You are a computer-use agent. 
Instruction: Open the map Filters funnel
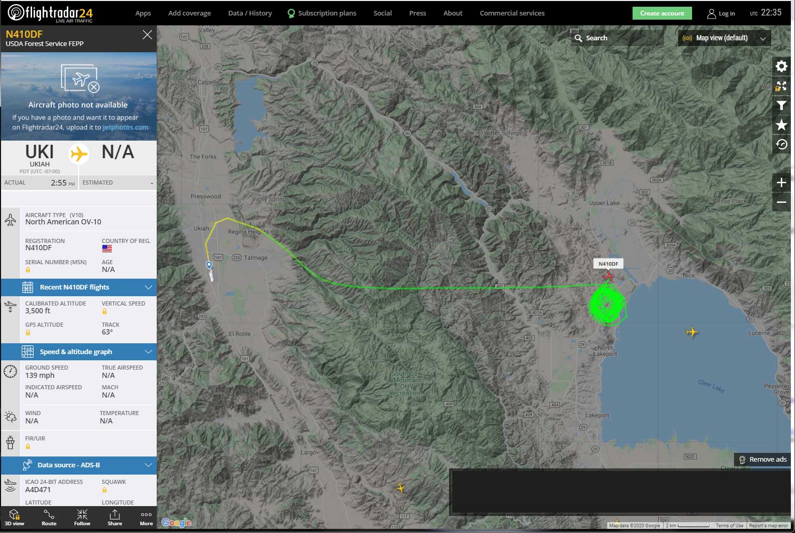(x=782, y=105)
